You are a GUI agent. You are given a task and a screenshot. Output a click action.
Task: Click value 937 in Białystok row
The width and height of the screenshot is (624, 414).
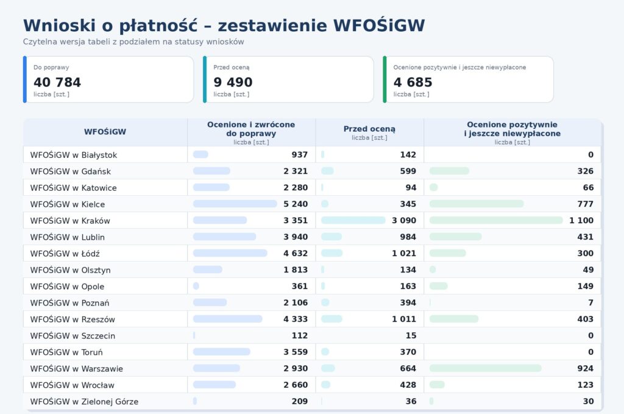tap(300, 154)
